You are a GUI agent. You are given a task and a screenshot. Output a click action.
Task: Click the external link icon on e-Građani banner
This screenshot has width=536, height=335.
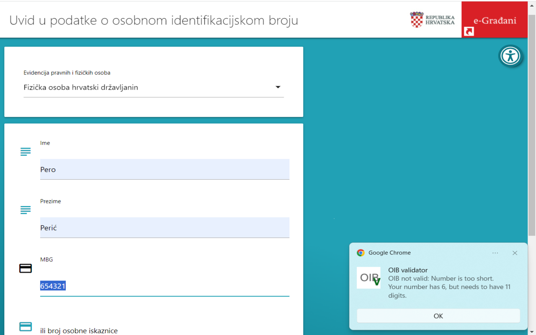pyautogui.click(x=469, y=31)
